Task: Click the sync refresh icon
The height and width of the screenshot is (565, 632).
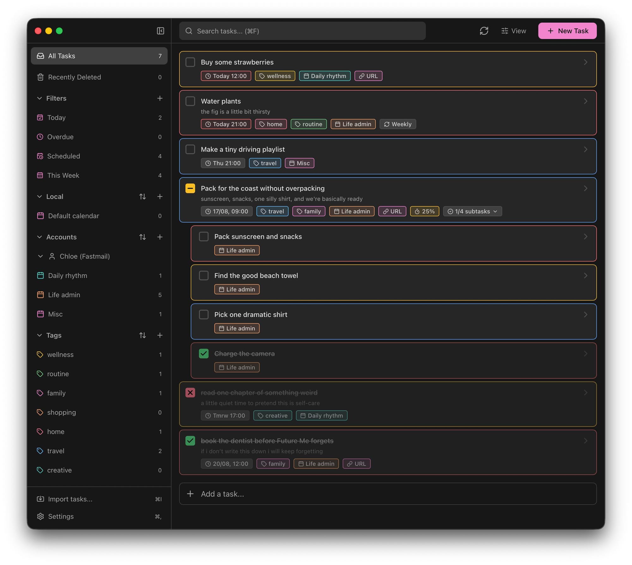Action: [x=484, y=31]
